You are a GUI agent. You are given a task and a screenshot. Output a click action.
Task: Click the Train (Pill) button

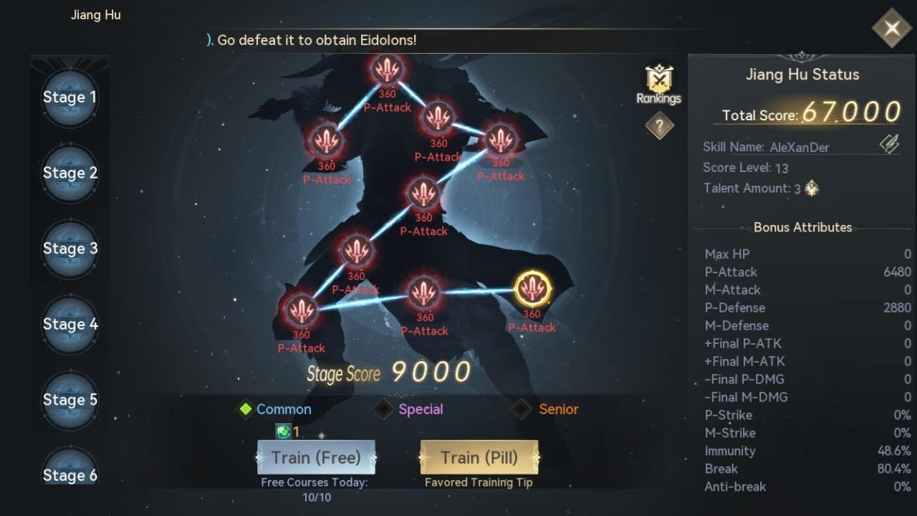pyautogui.click(x=479, y=457)
